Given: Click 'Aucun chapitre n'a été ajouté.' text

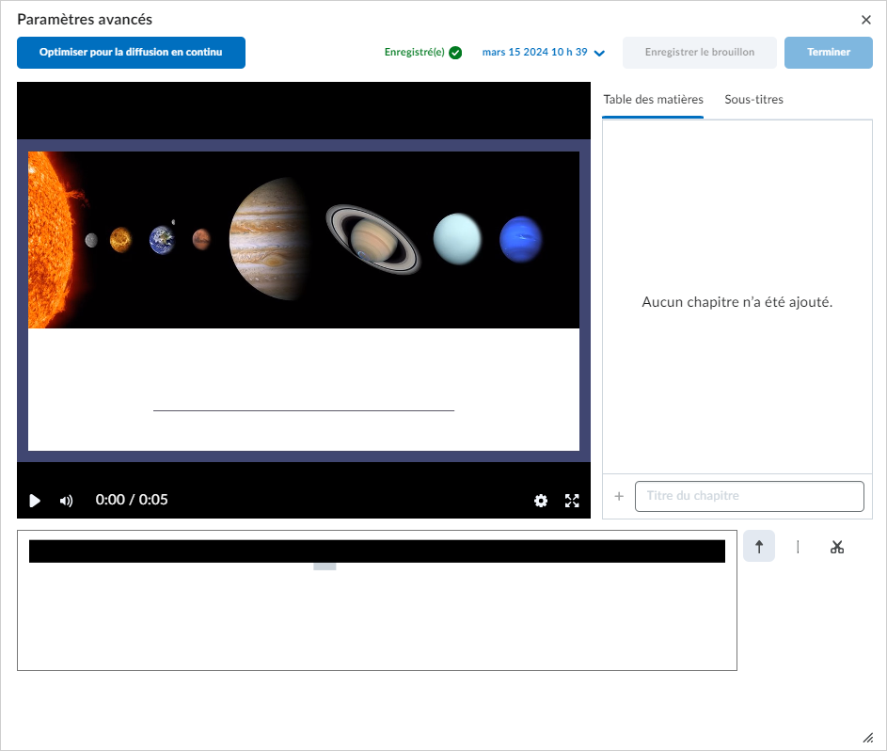Looking at the screenshot, I should click(x=737, y=302).
